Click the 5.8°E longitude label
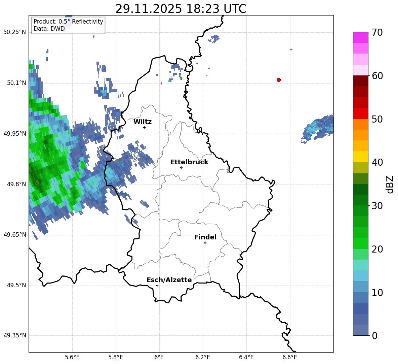This screenshot has width=398, height=364. pos(116,357)
